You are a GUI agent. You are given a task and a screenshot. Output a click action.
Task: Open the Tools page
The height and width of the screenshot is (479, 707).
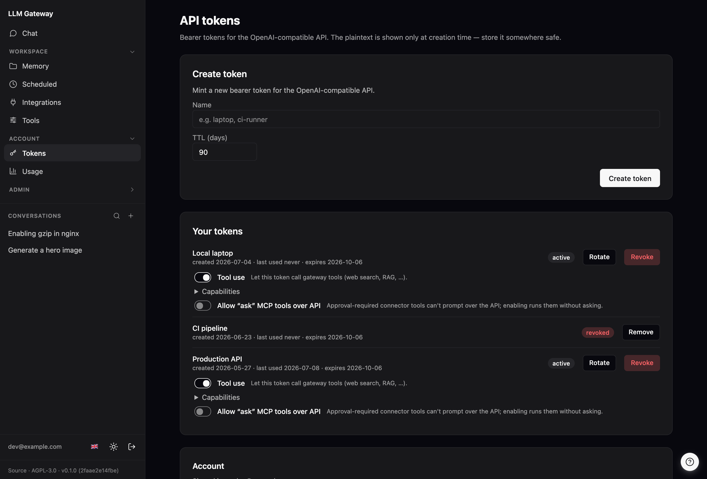click(x=72, y=120)
